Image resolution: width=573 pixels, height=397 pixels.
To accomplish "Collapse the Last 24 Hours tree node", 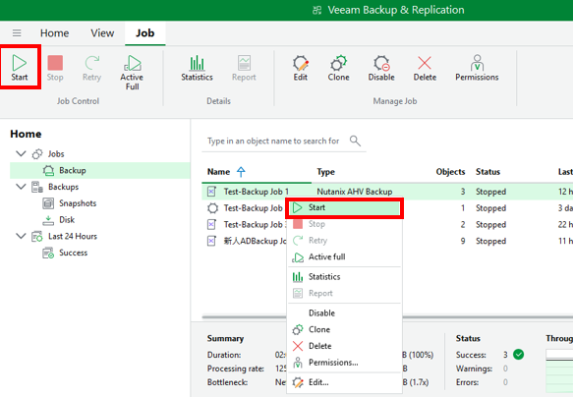I will 22,236.
